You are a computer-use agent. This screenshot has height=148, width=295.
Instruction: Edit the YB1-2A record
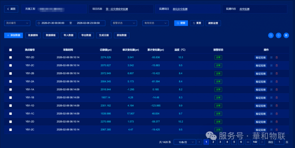click(x=271, y=81)
